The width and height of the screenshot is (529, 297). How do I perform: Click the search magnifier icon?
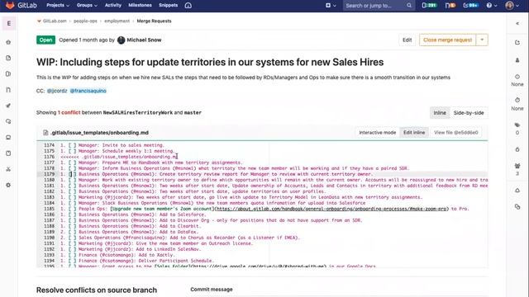[x=409, y=6]
